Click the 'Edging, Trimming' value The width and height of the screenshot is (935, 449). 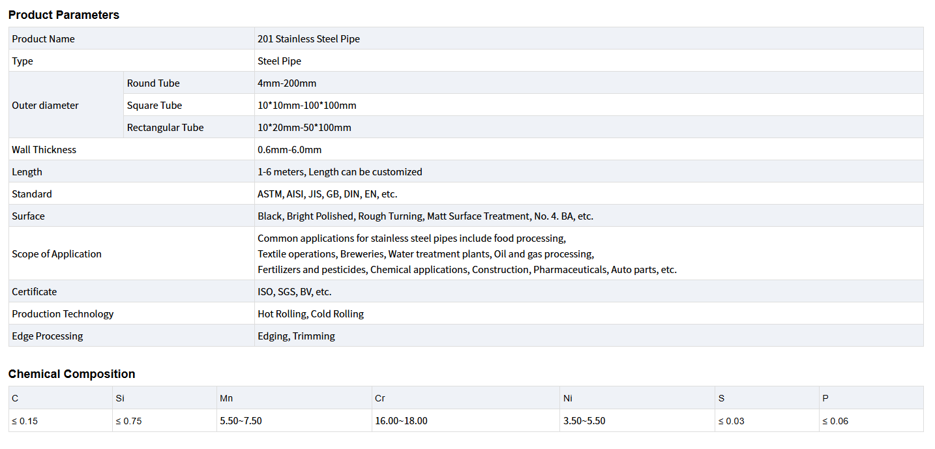[296, 336]
